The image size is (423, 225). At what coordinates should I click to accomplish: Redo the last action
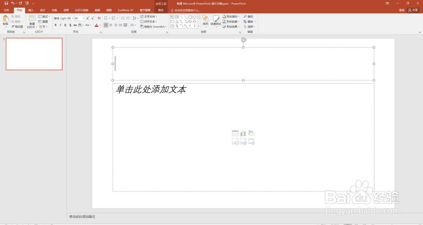[20, 3]
